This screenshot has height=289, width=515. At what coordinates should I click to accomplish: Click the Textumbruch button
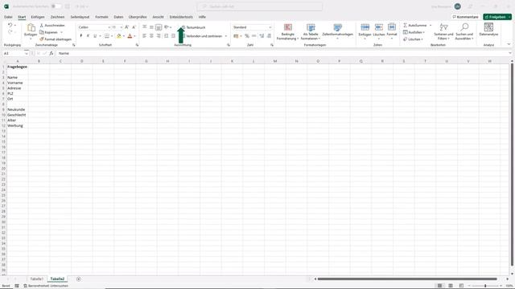(193, 27)
